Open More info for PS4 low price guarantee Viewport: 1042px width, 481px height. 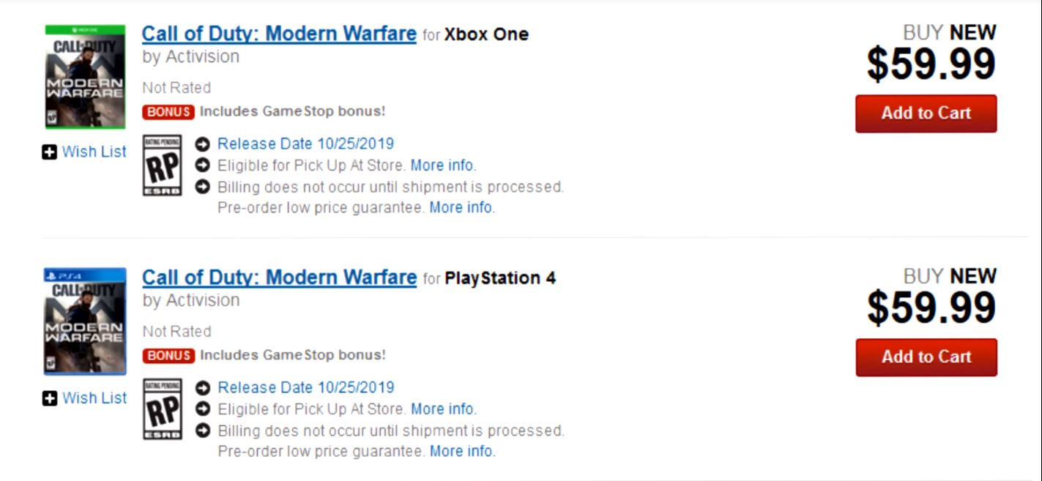462,452
